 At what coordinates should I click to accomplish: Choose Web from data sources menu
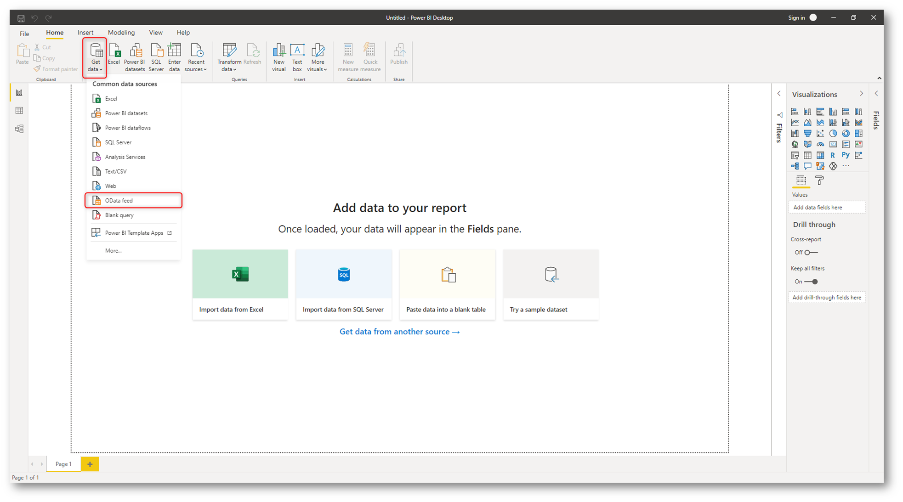(x=134, y=186)
